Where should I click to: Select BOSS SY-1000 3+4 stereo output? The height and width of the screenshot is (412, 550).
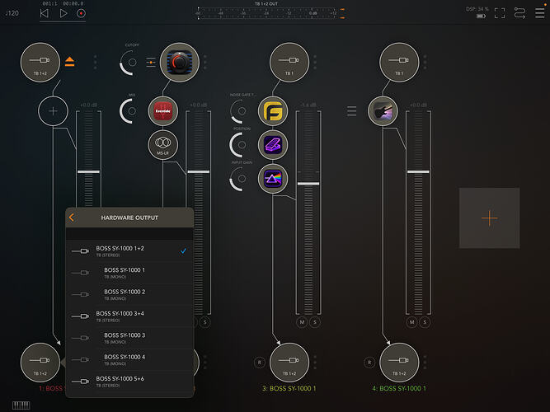coord(129,316)
